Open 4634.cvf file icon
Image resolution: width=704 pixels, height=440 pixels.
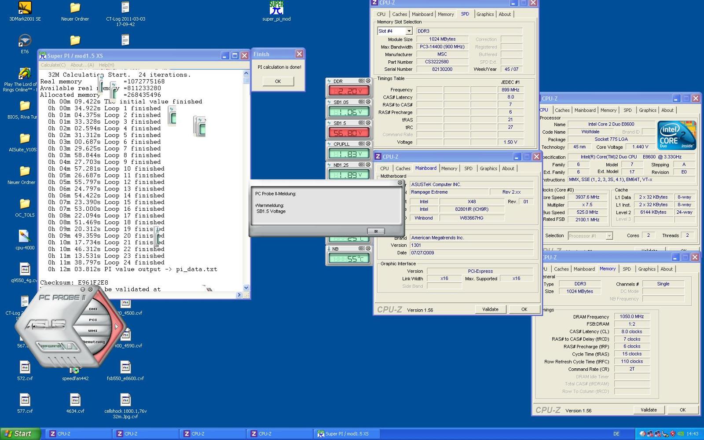point(75,403)
